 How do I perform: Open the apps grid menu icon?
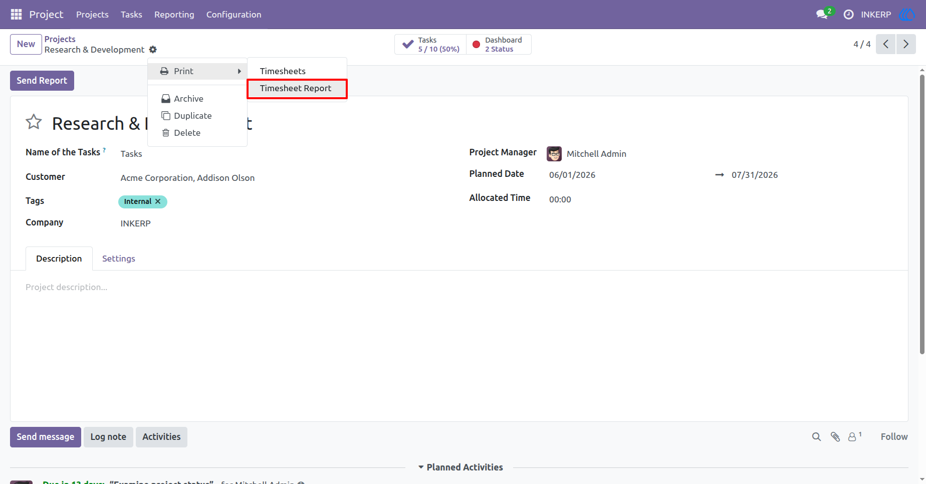click(x=16, y=15)
